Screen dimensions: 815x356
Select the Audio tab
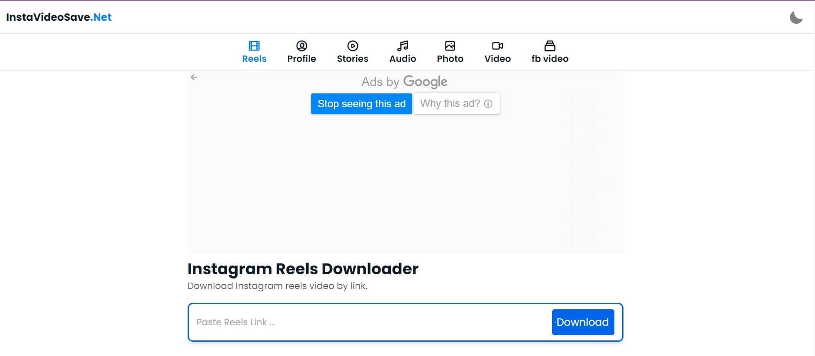403,52
